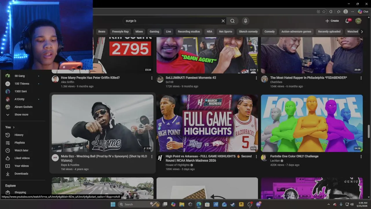This screenshot has height=209, width=371.
Task: Click the magnifier search button
Action: tap(232, 21)
